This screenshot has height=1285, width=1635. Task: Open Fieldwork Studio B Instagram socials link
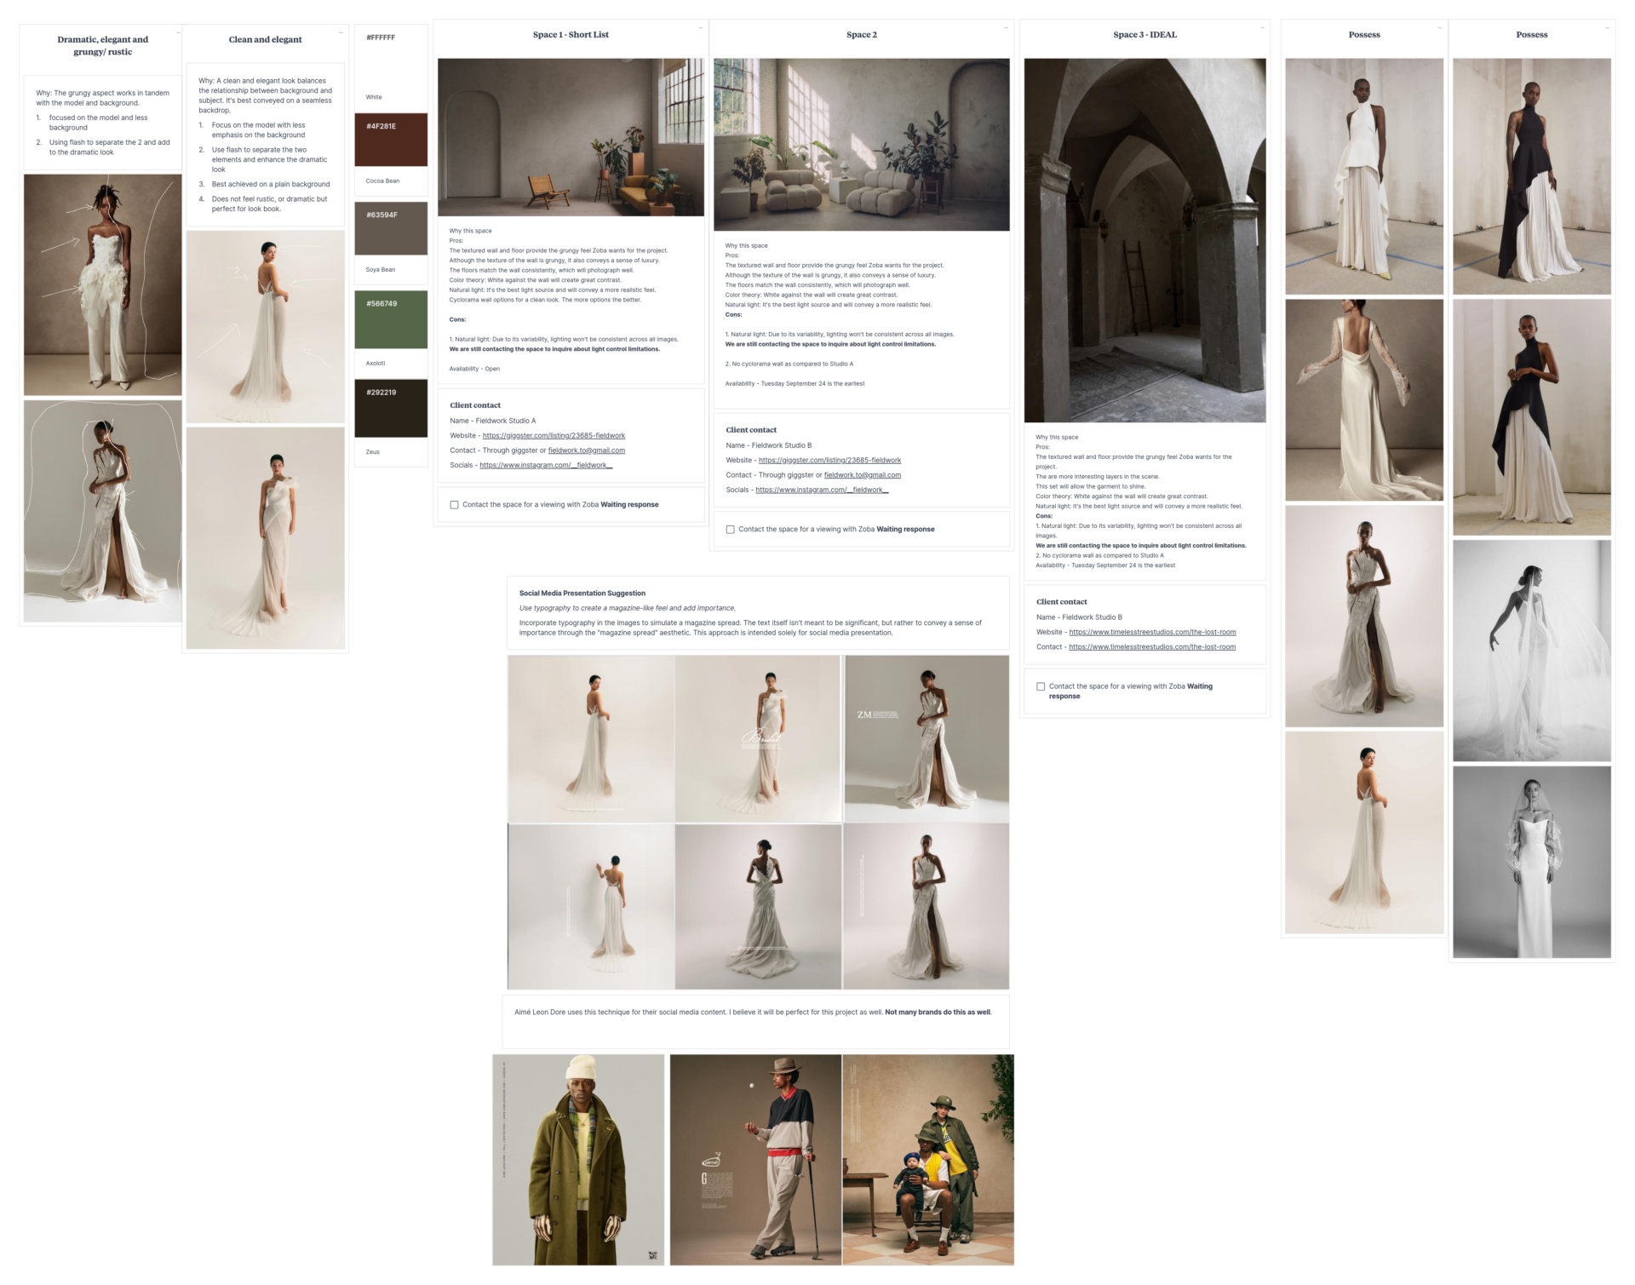pyautogui.click(x=822, y=490)
